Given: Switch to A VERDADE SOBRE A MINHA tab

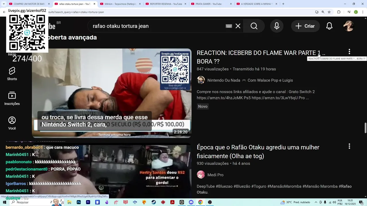Looking at the screenshot, I should [256, 4].
